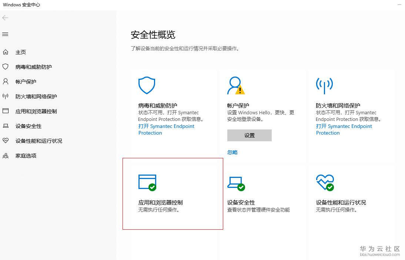Open Symantec link under 病毒和威胁防护 card
Viewport: 405px width, 260px height.
coord(166,129)
